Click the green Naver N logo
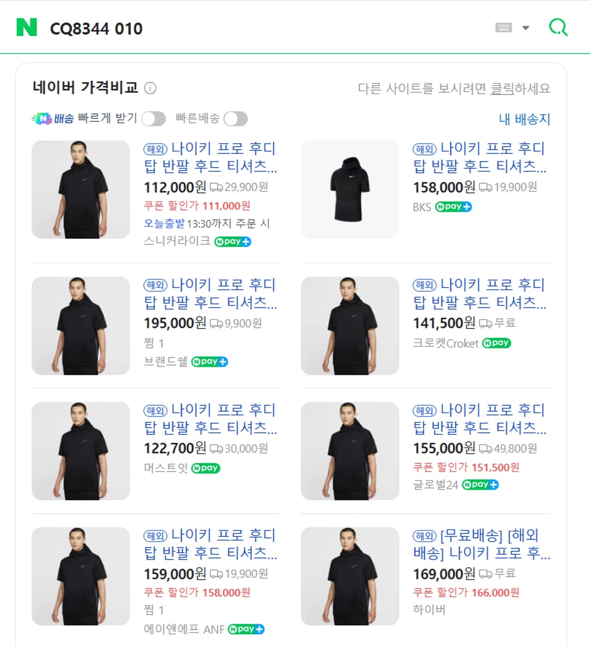Screen dimensions: 590x646 [x=27, y=27]
